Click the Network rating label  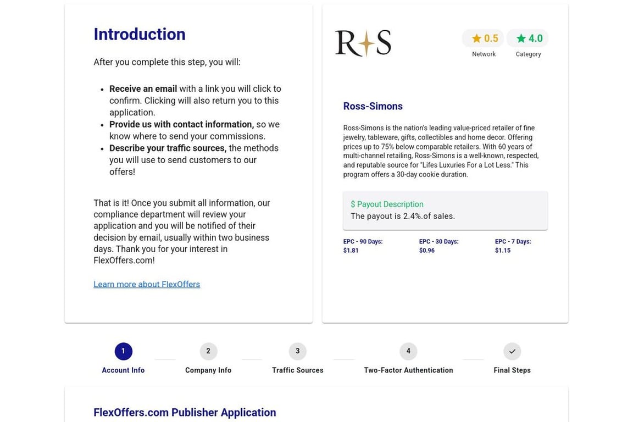click(x=484, y=54)
